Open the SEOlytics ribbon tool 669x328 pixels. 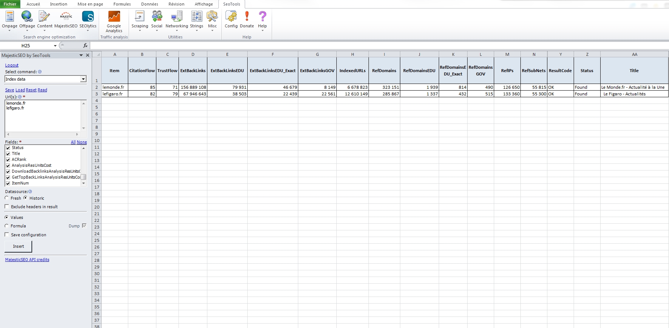tap(88, 20)
